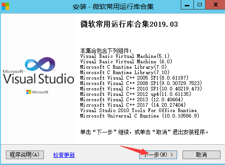Click text 本集合包含下列组件:

click(x=106, y=51)
